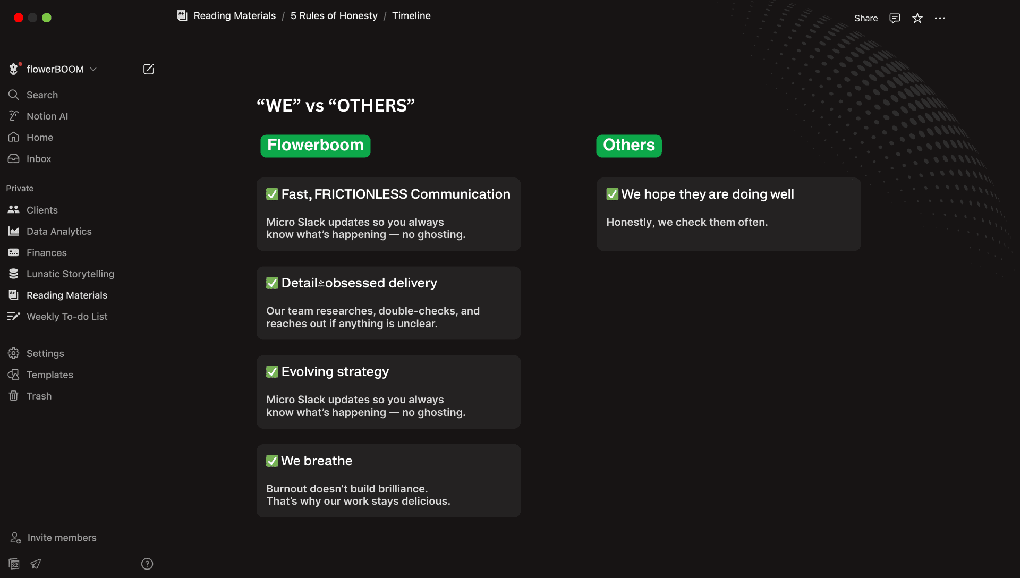The width and height of the screenshot is (1020, 578).
Task: Open the Reading Materials breadcrumb
Action: (x=234, y=16)
